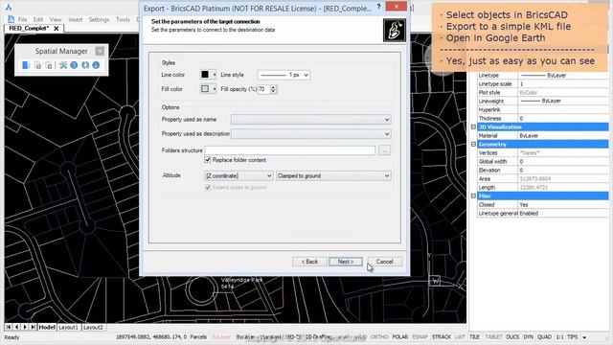Toggle QUAD in status bar
The width and height of the screenshot is (613, 345).
pyautogui.click(x=544, y=336)
